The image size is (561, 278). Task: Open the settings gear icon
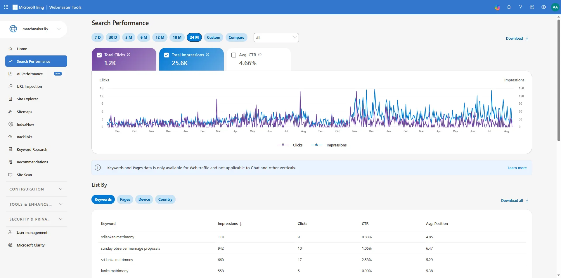click(543, 7)
